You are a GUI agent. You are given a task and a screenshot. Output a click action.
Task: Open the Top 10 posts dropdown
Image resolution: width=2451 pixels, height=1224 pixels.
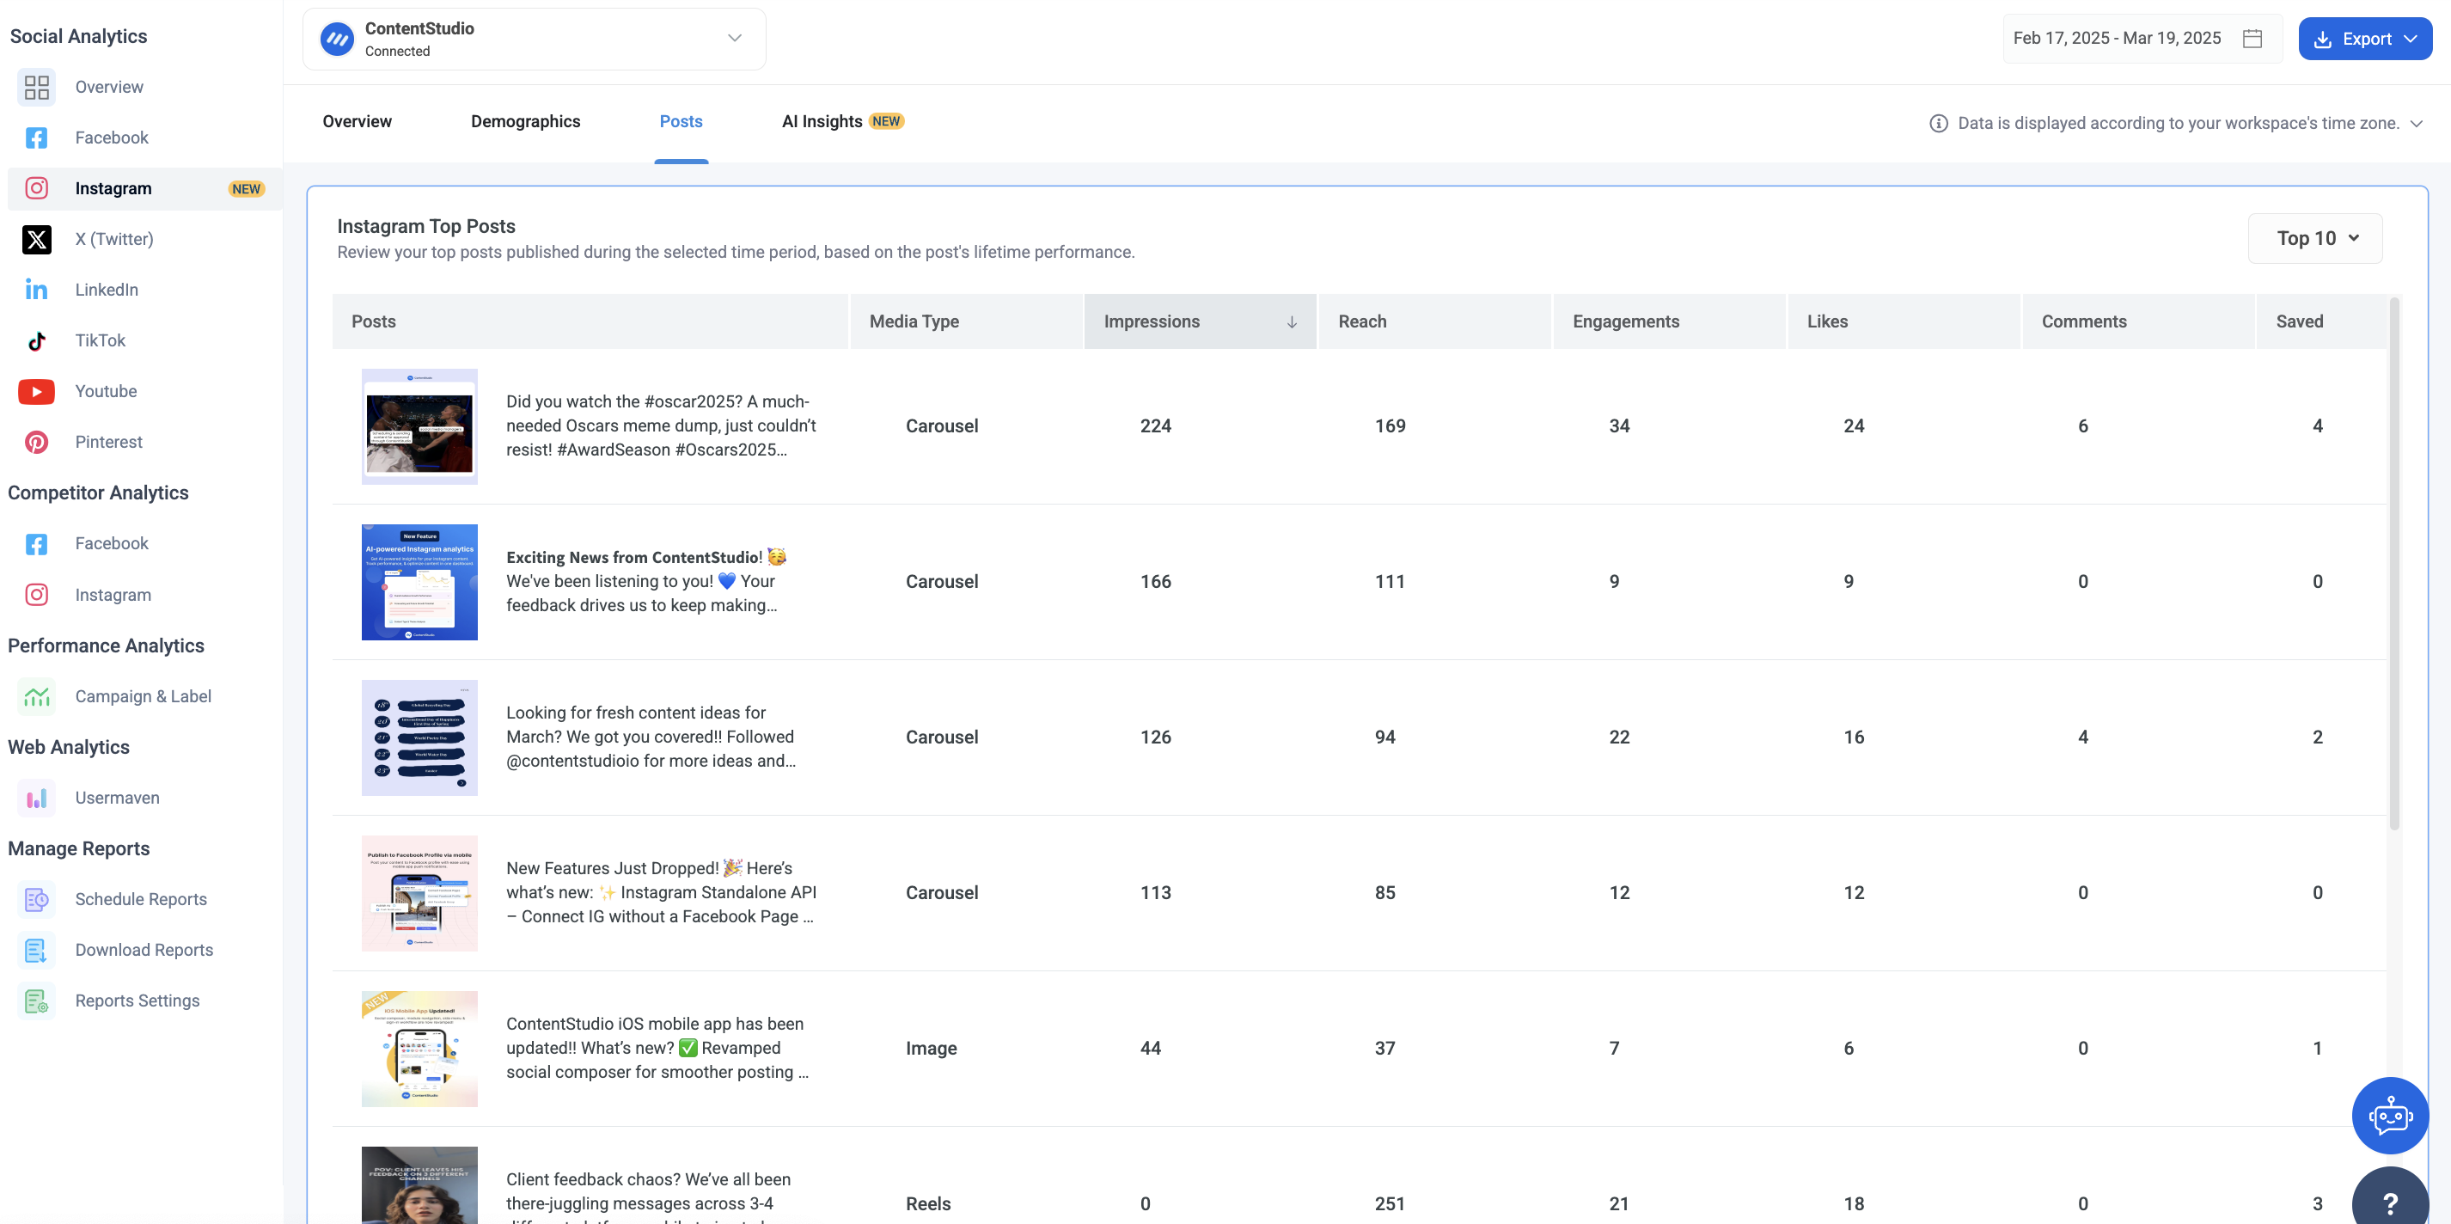[x=2315, y=238]
